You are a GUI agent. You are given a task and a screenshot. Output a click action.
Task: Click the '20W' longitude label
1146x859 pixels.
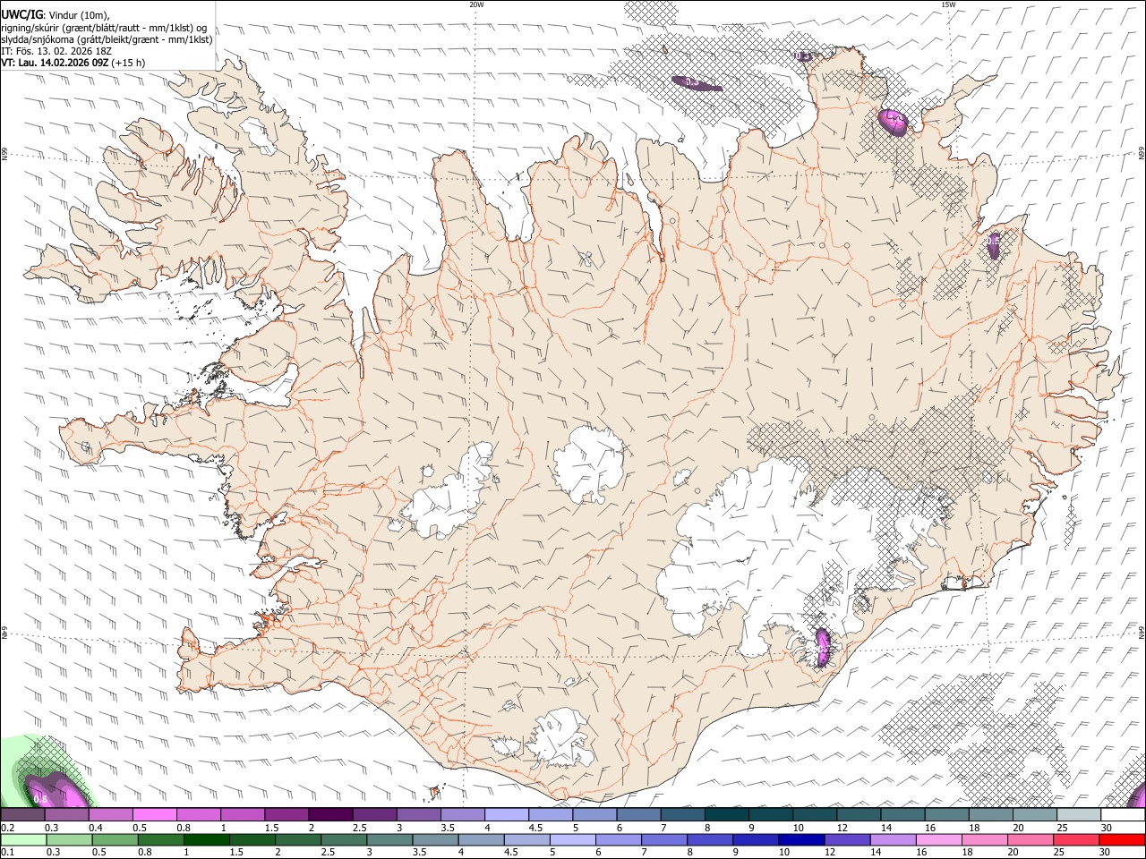tap(476, 4)
